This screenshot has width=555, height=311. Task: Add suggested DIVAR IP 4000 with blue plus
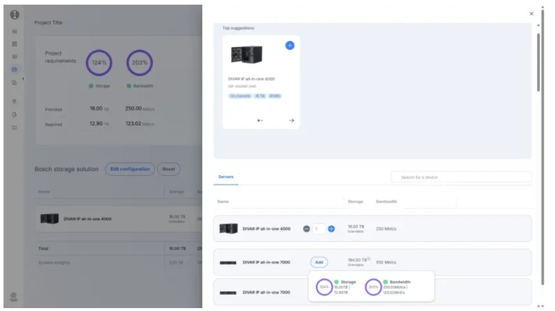[x=289, y=45]
